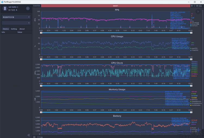
Task: Toggle the AppCPU series in the legend
Action: 194,48
